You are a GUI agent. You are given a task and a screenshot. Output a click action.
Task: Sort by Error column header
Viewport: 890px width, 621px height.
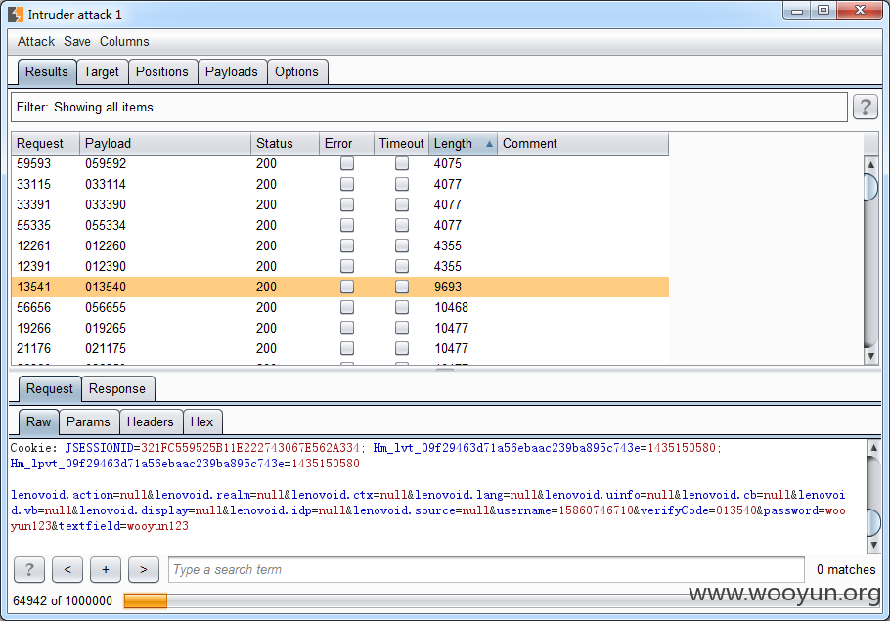(x=346, y=144)
